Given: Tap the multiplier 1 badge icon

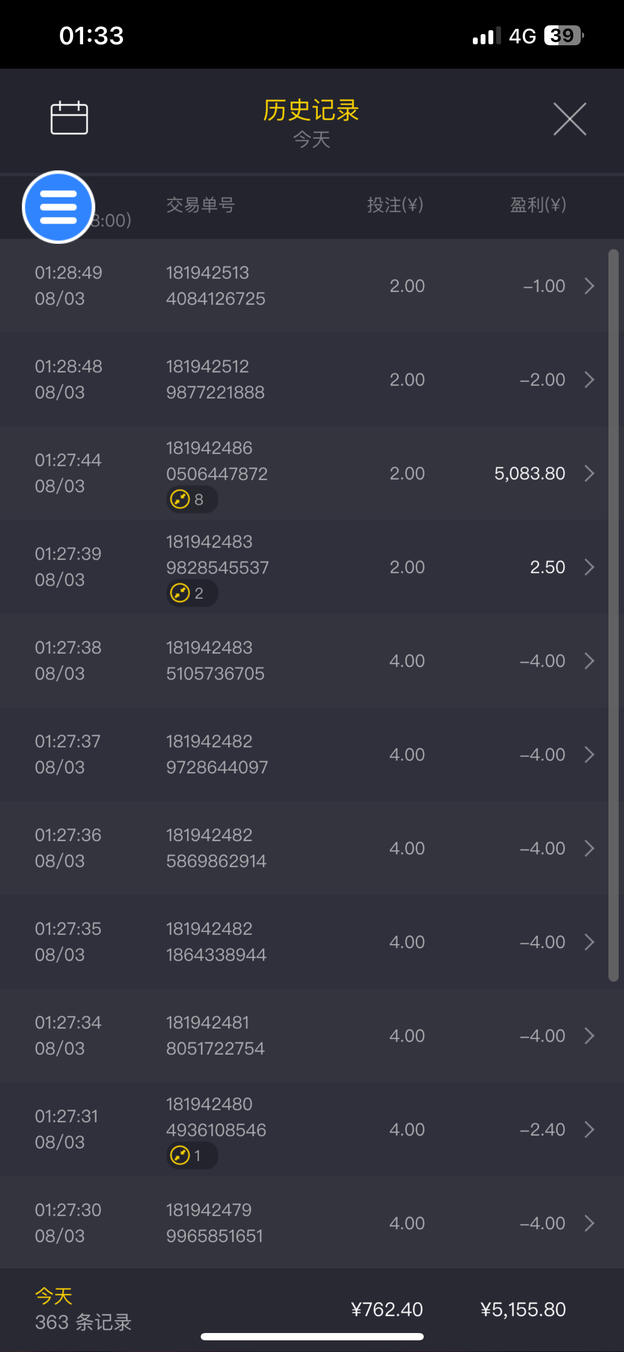Looking at the screenshot, I should tap(180, 1155).
